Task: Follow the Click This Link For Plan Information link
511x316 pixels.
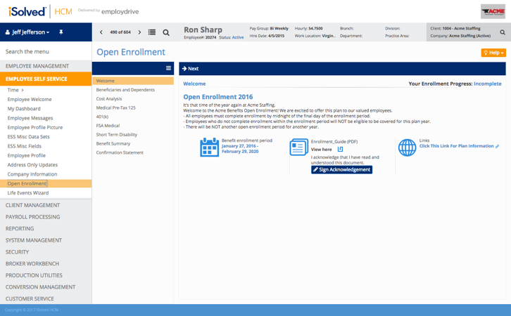Action: click(456, 146)
